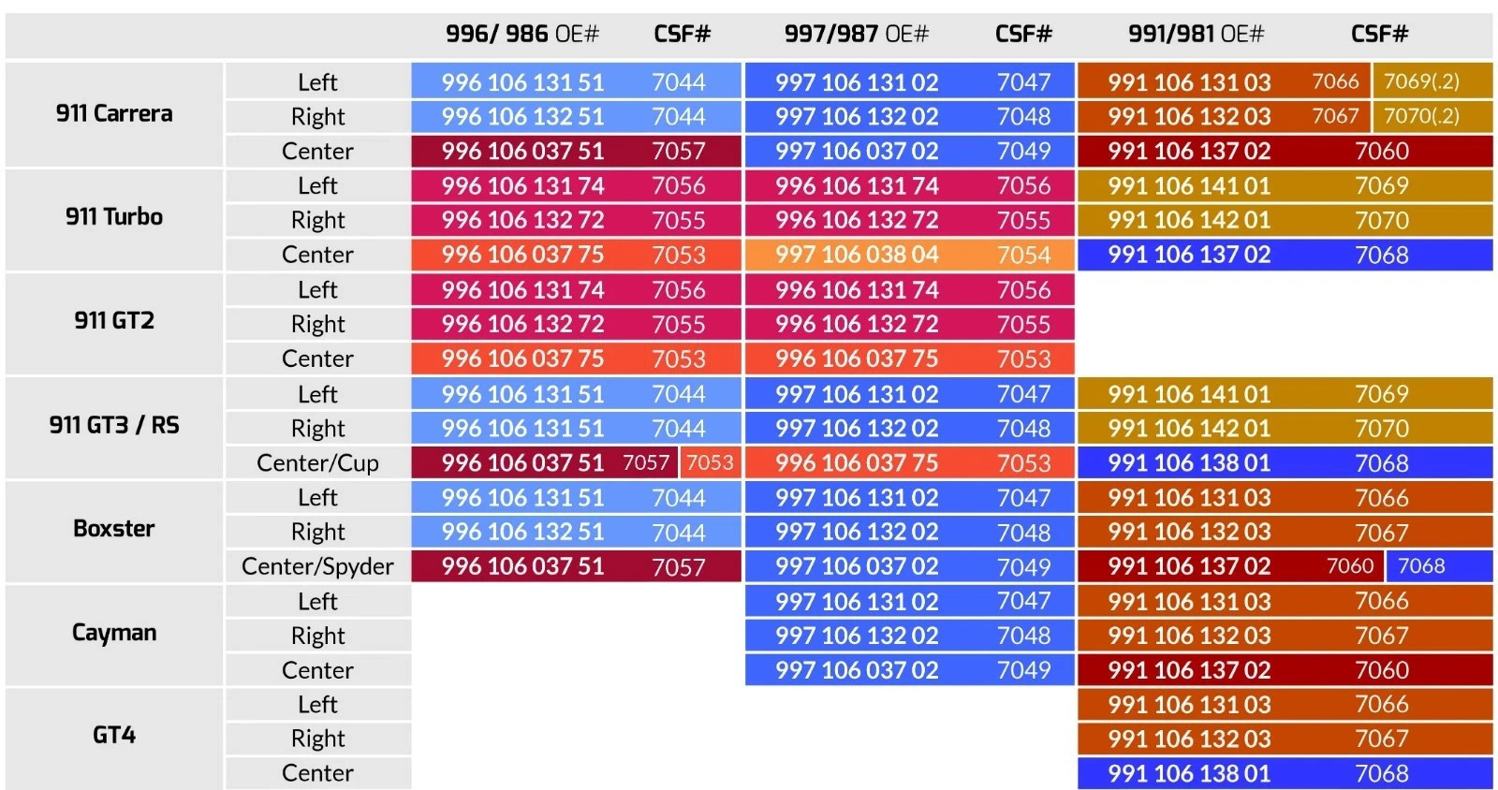Click the light orange 7054 CSF cell

[1023, 255]
